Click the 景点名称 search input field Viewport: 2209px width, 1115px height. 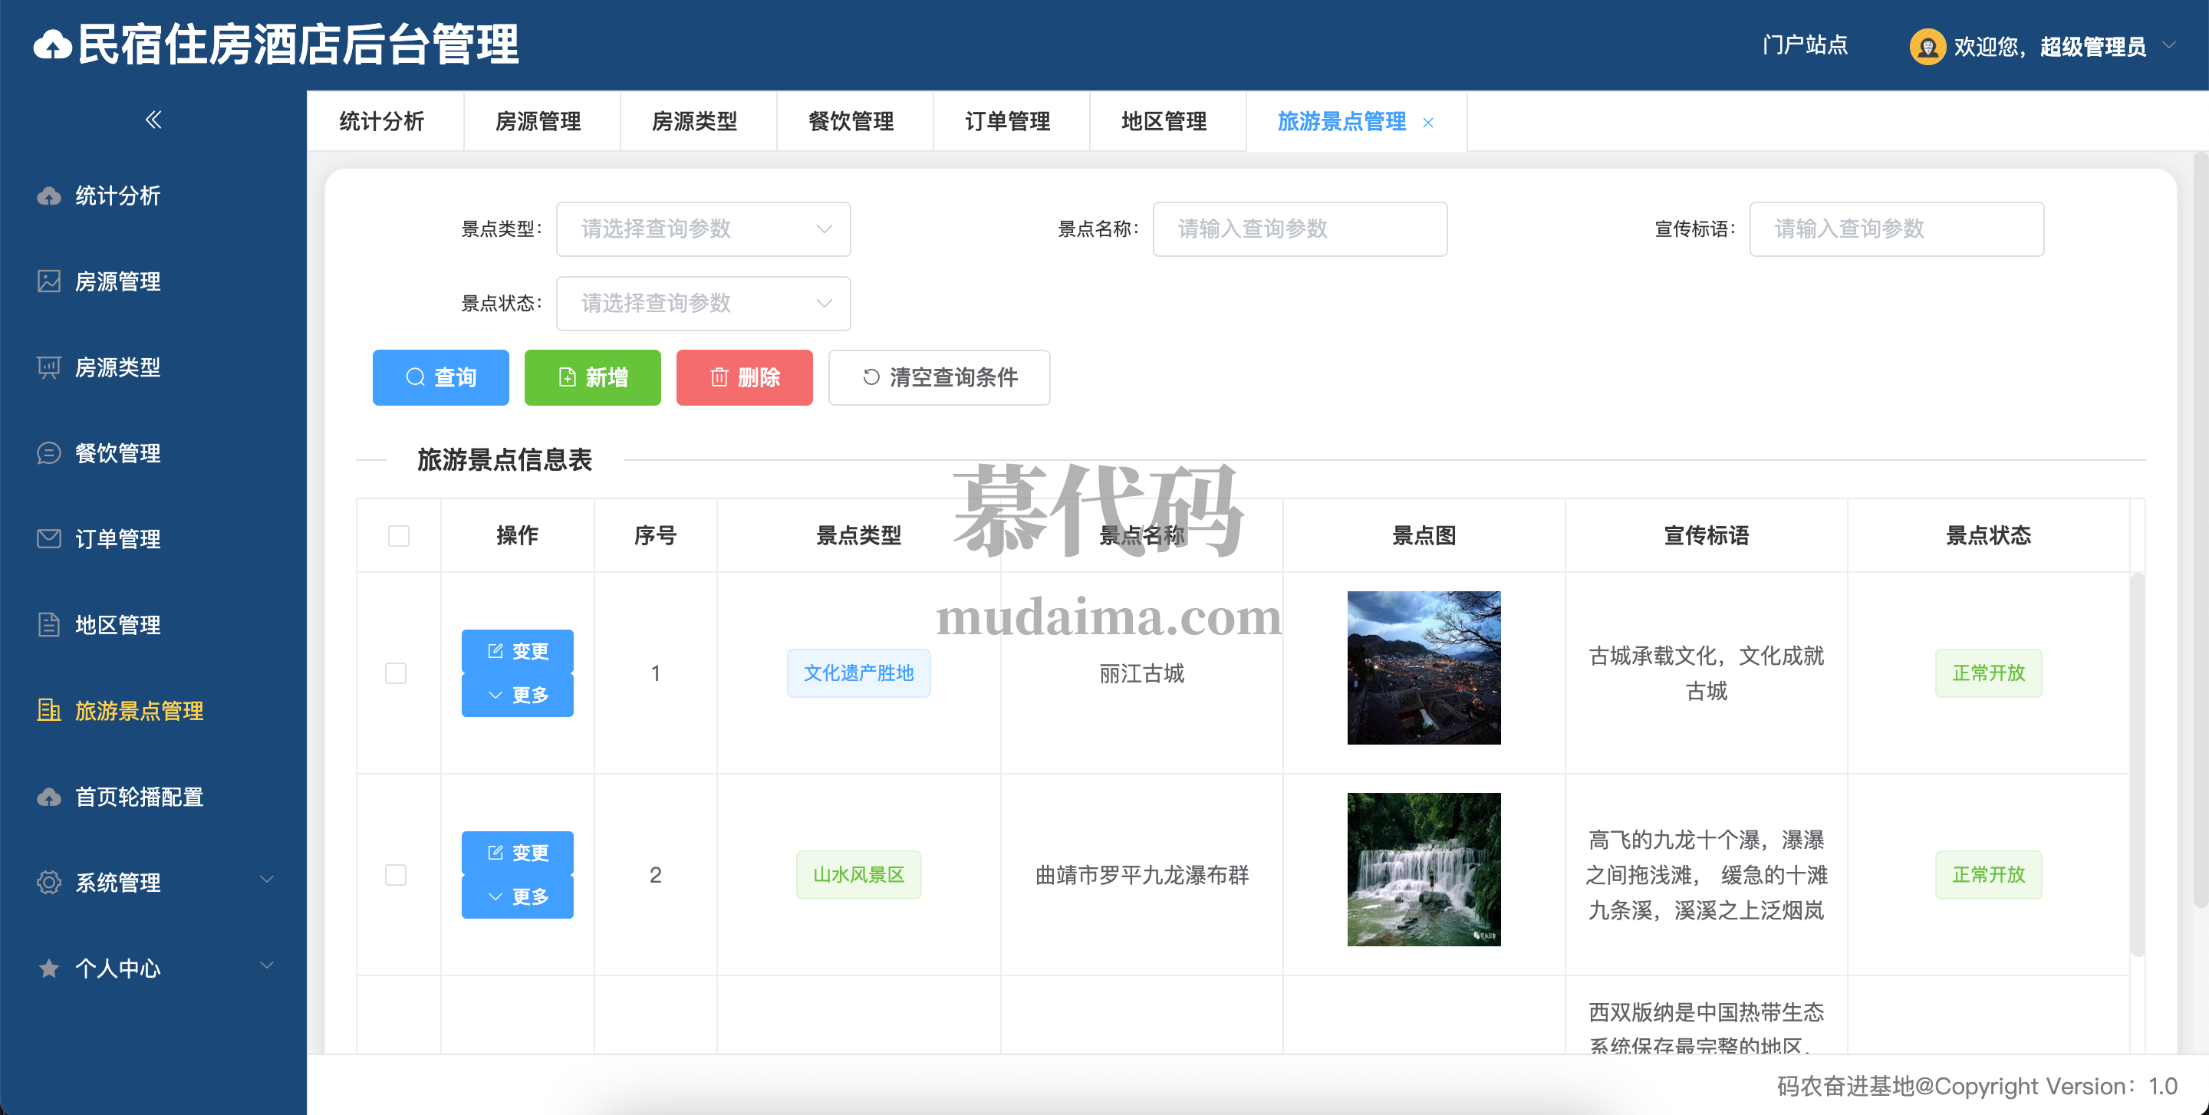click(x=1299, y=229)
